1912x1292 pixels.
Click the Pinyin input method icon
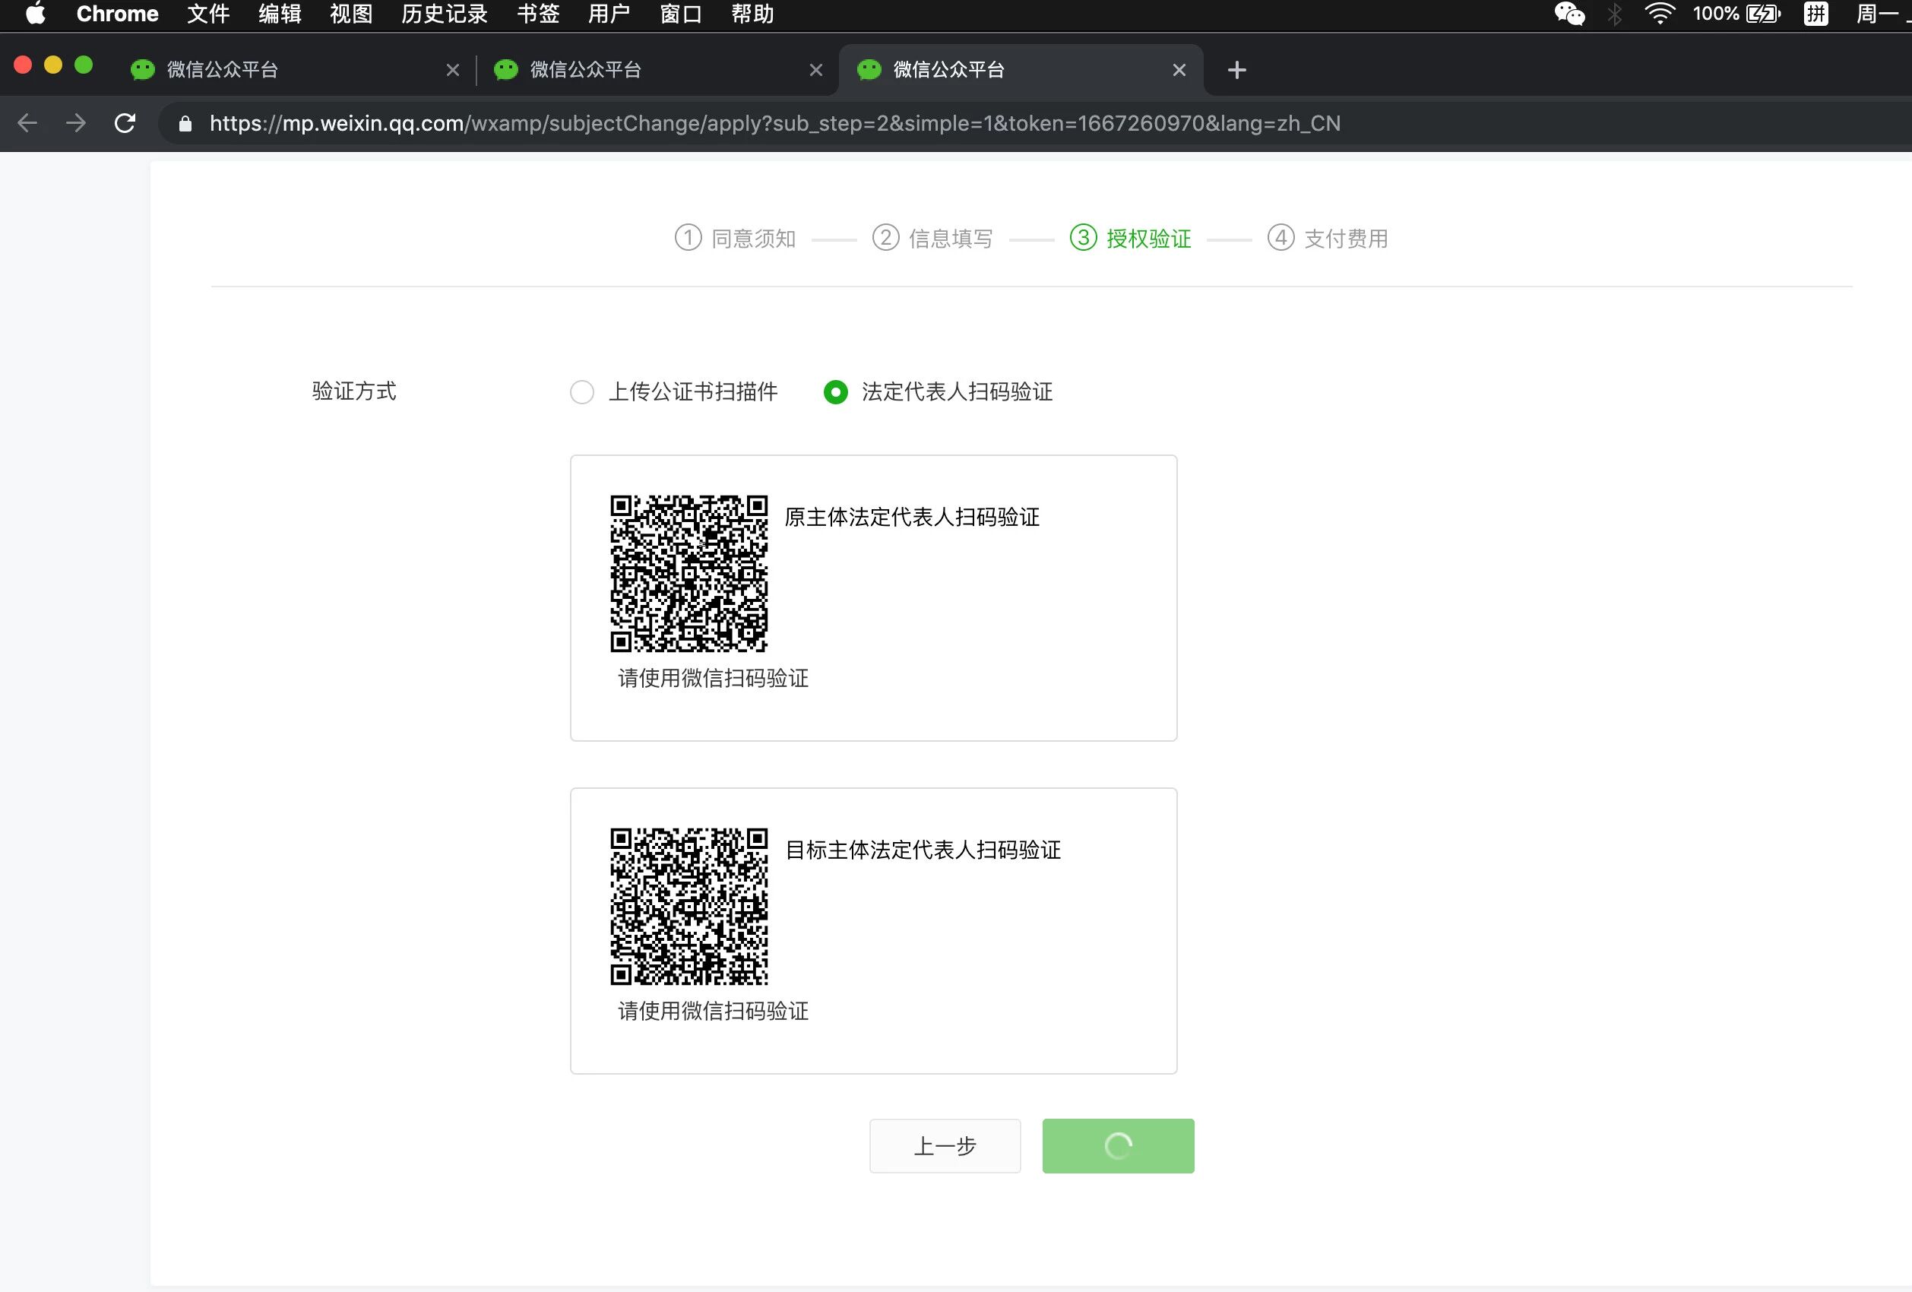[1815, 14]
